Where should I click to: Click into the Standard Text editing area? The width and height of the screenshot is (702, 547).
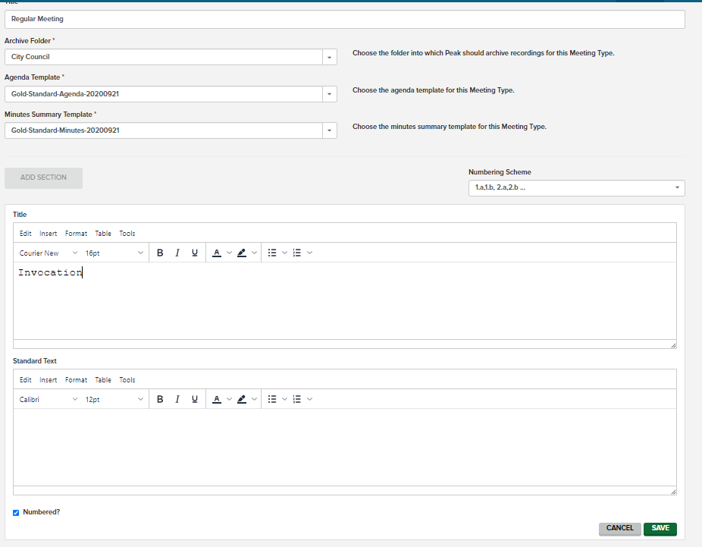(x=345, y=447)
